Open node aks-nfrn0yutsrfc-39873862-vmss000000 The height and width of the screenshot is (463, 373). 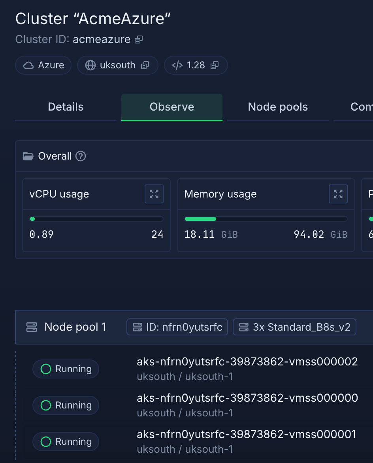(x=247, y=398)
